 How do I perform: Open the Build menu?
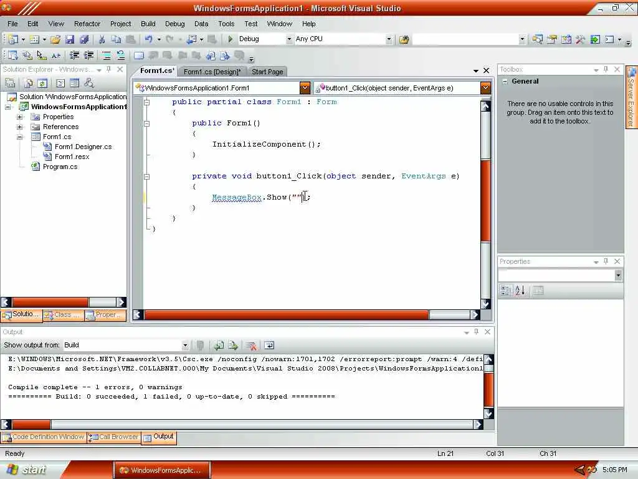(148, 24)
